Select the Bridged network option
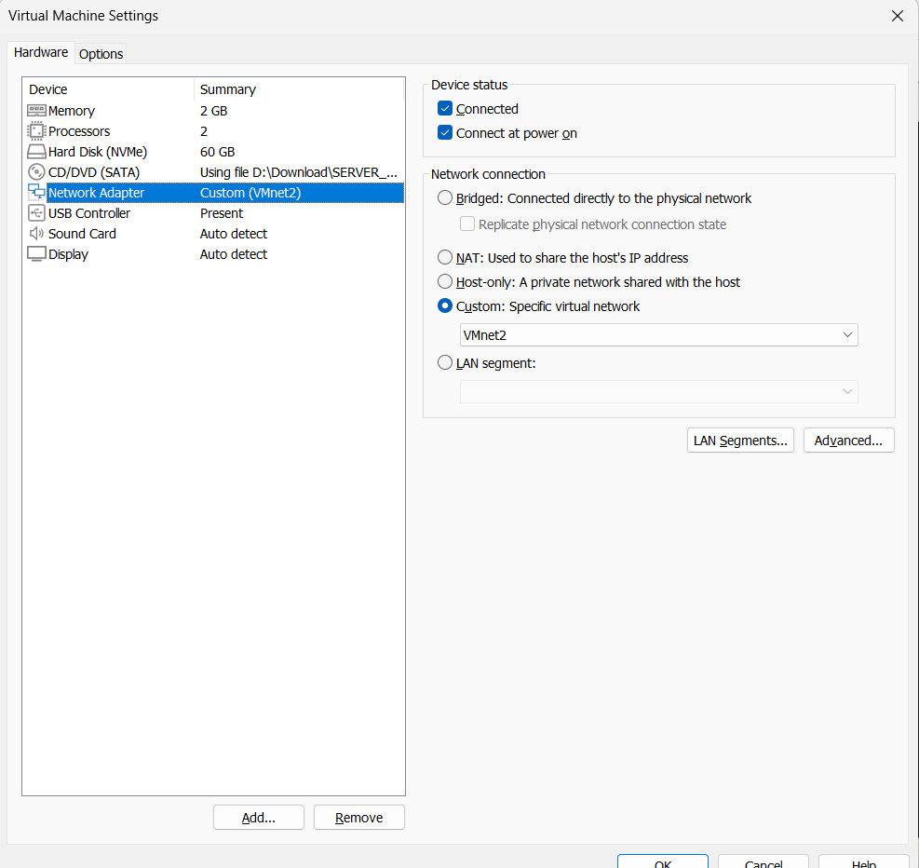 click(445, 198)
